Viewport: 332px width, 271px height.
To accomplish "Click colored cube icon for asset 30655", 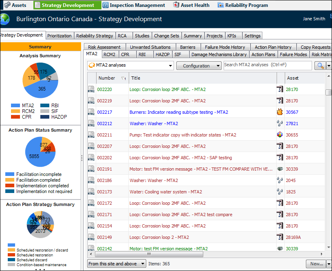I will (x=280, y=135).
